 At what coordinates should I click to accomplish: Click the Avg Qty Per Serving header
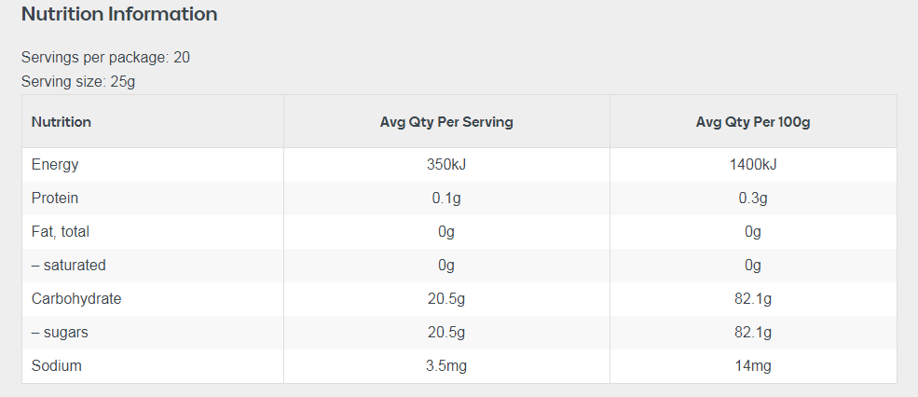point(446,122)
